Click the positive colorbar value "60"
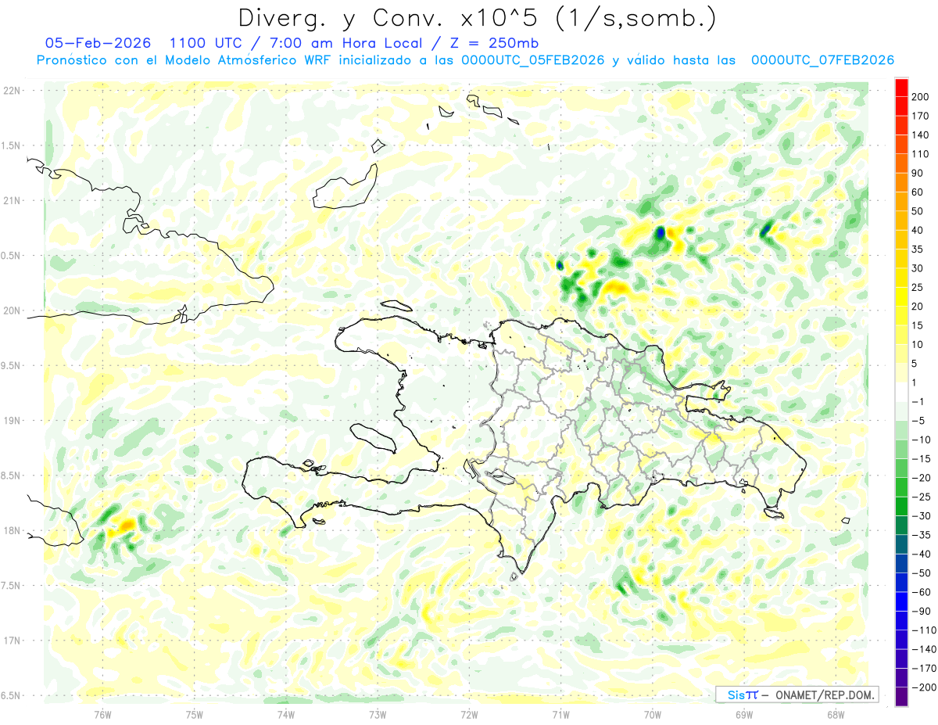 [918, 192]
